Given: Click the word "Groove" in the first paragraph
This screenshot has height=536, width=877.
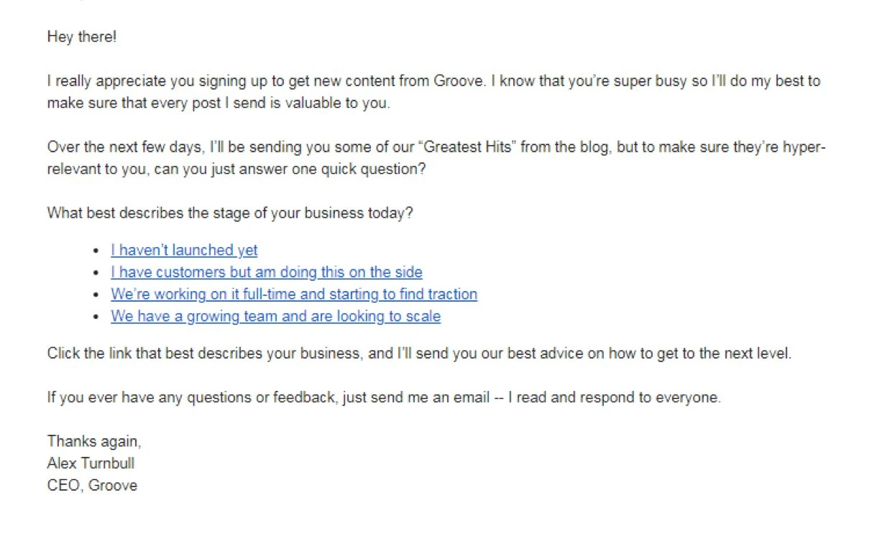Looking at the screenshot, I should tap(459, 81).
